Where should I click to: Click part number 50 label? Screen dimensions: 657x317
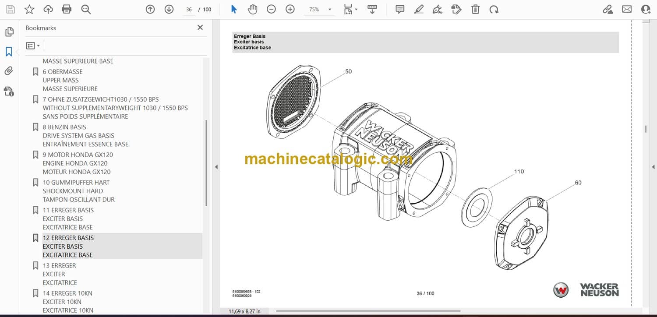click(x=348, y=71)
